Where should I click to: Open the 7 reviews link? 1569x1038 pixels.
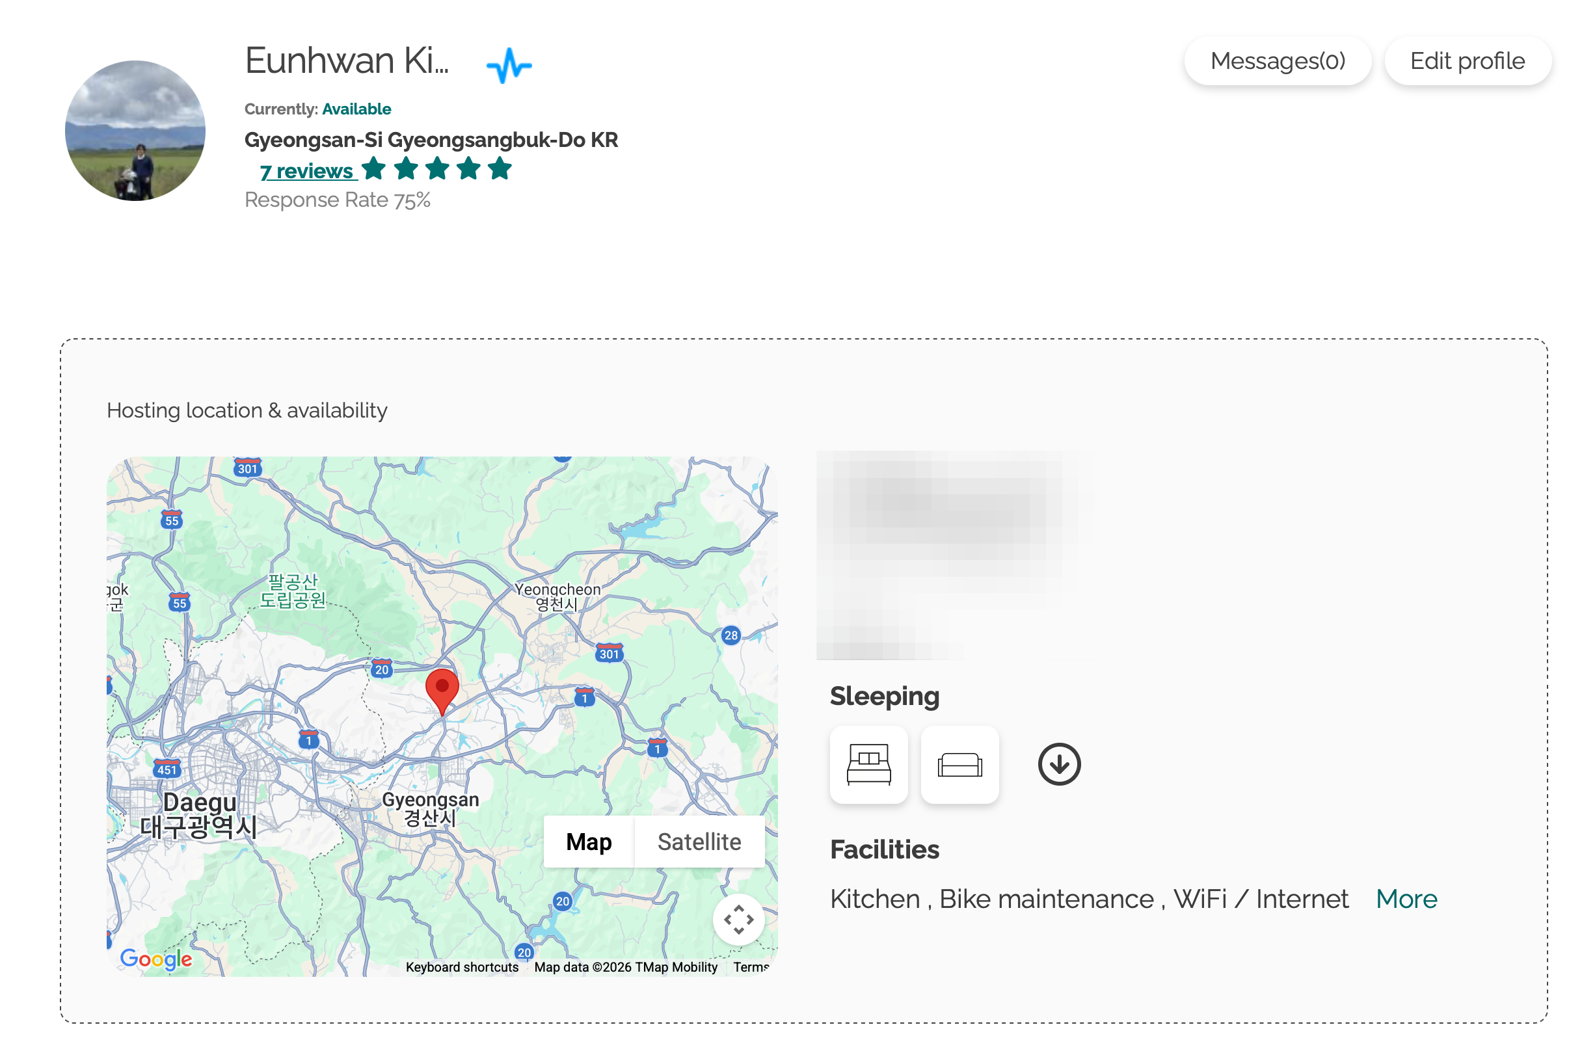(x=307, y=172)
